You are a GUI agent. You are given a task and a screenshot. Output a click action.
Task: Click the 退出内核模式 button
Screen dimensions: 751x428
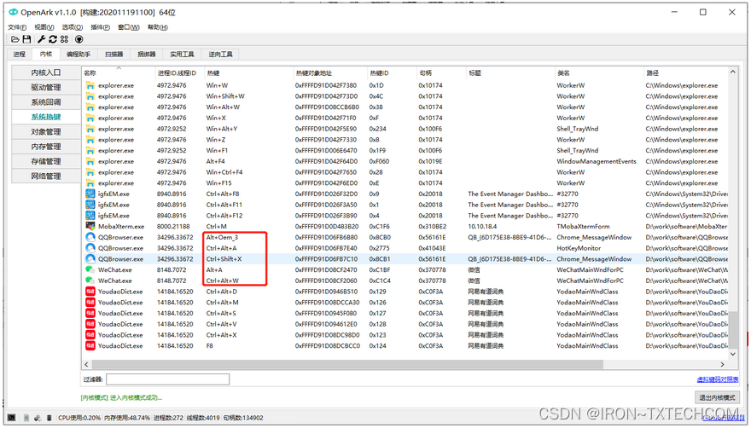point(717,397)
